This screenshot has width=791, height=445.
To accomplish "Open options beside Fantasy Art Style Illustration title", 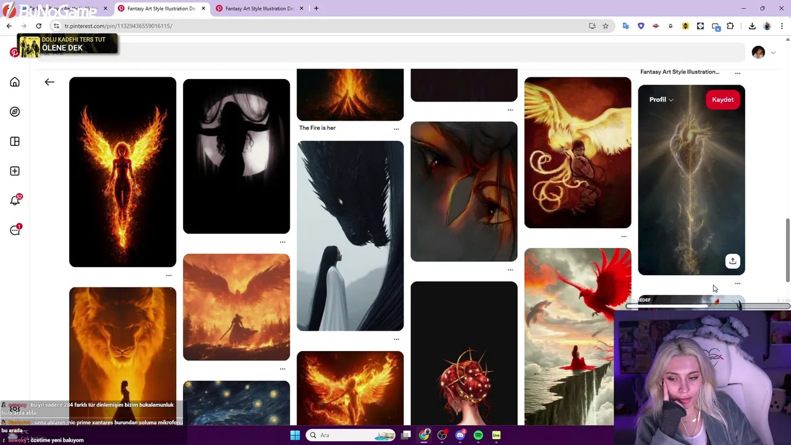I will point(737,73).
